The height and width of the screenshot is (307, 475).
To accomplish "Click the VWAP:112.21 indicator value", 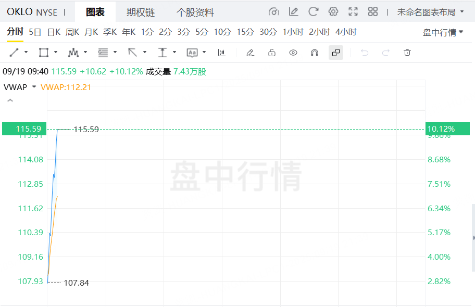I will [x=66, y=87].
